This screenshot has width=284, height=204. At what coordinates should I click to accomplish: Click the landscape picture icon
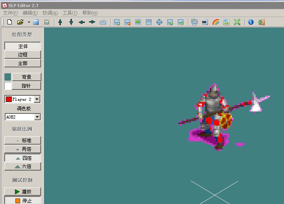226,22
